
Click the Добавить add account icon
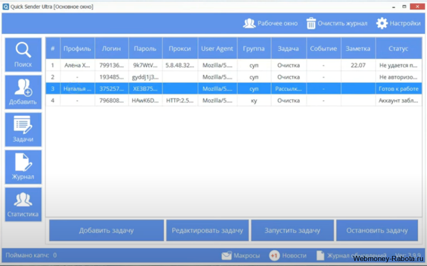[23, 92]
